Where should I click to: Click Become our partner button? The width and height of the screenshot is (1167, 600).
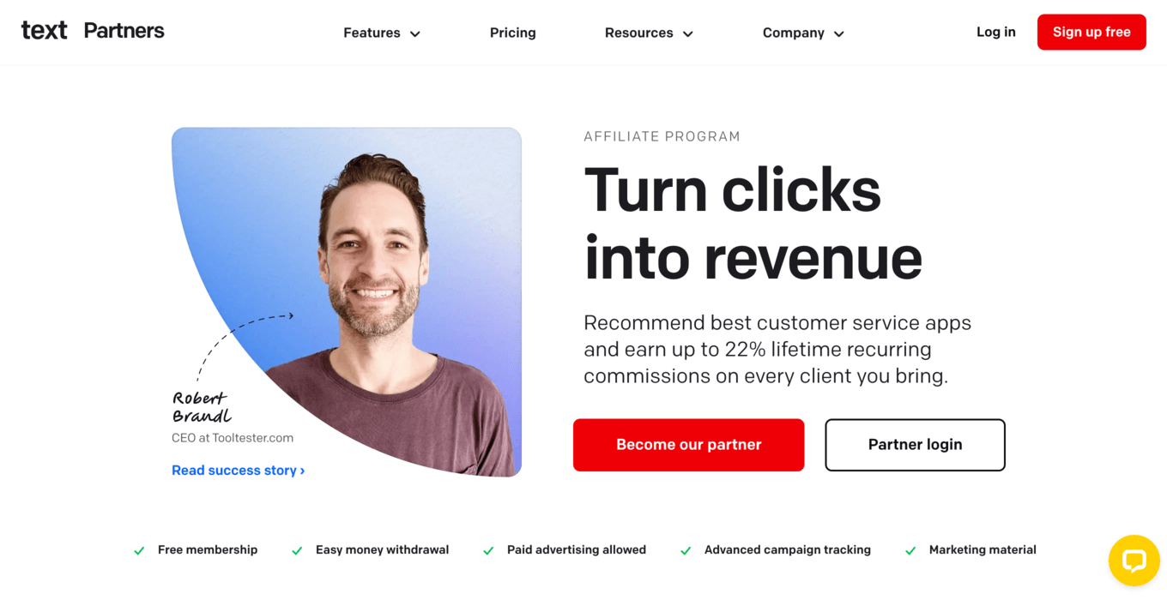point(689,445)
